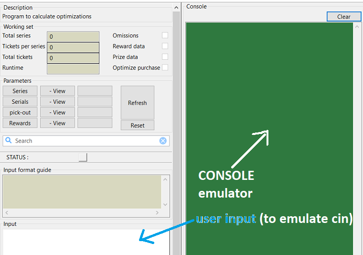Click format guide scroll up arrow
This screenshot has height=255, width=363.
165,179
